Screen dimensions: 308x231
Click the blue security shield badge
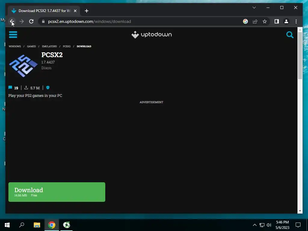point(48,88)
